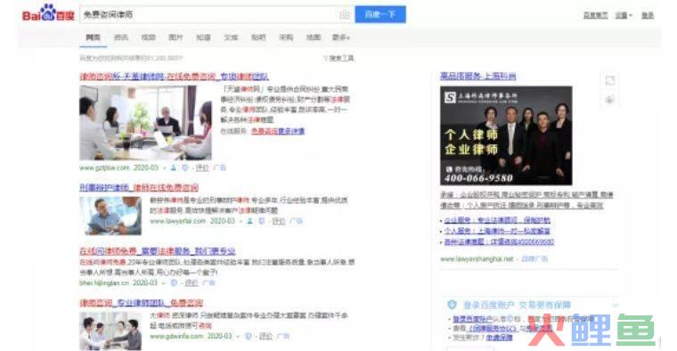Click the meeting room thumbnail of first result
The width and height of the screenshot is (677, 351).
coord(145,123)
